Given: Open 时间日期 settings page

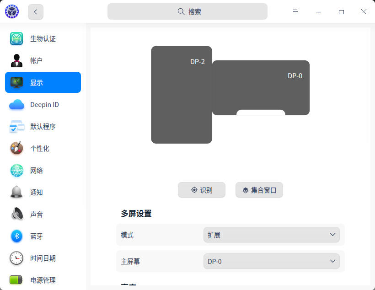Looking at the screenshot, I should click(43, 258).
